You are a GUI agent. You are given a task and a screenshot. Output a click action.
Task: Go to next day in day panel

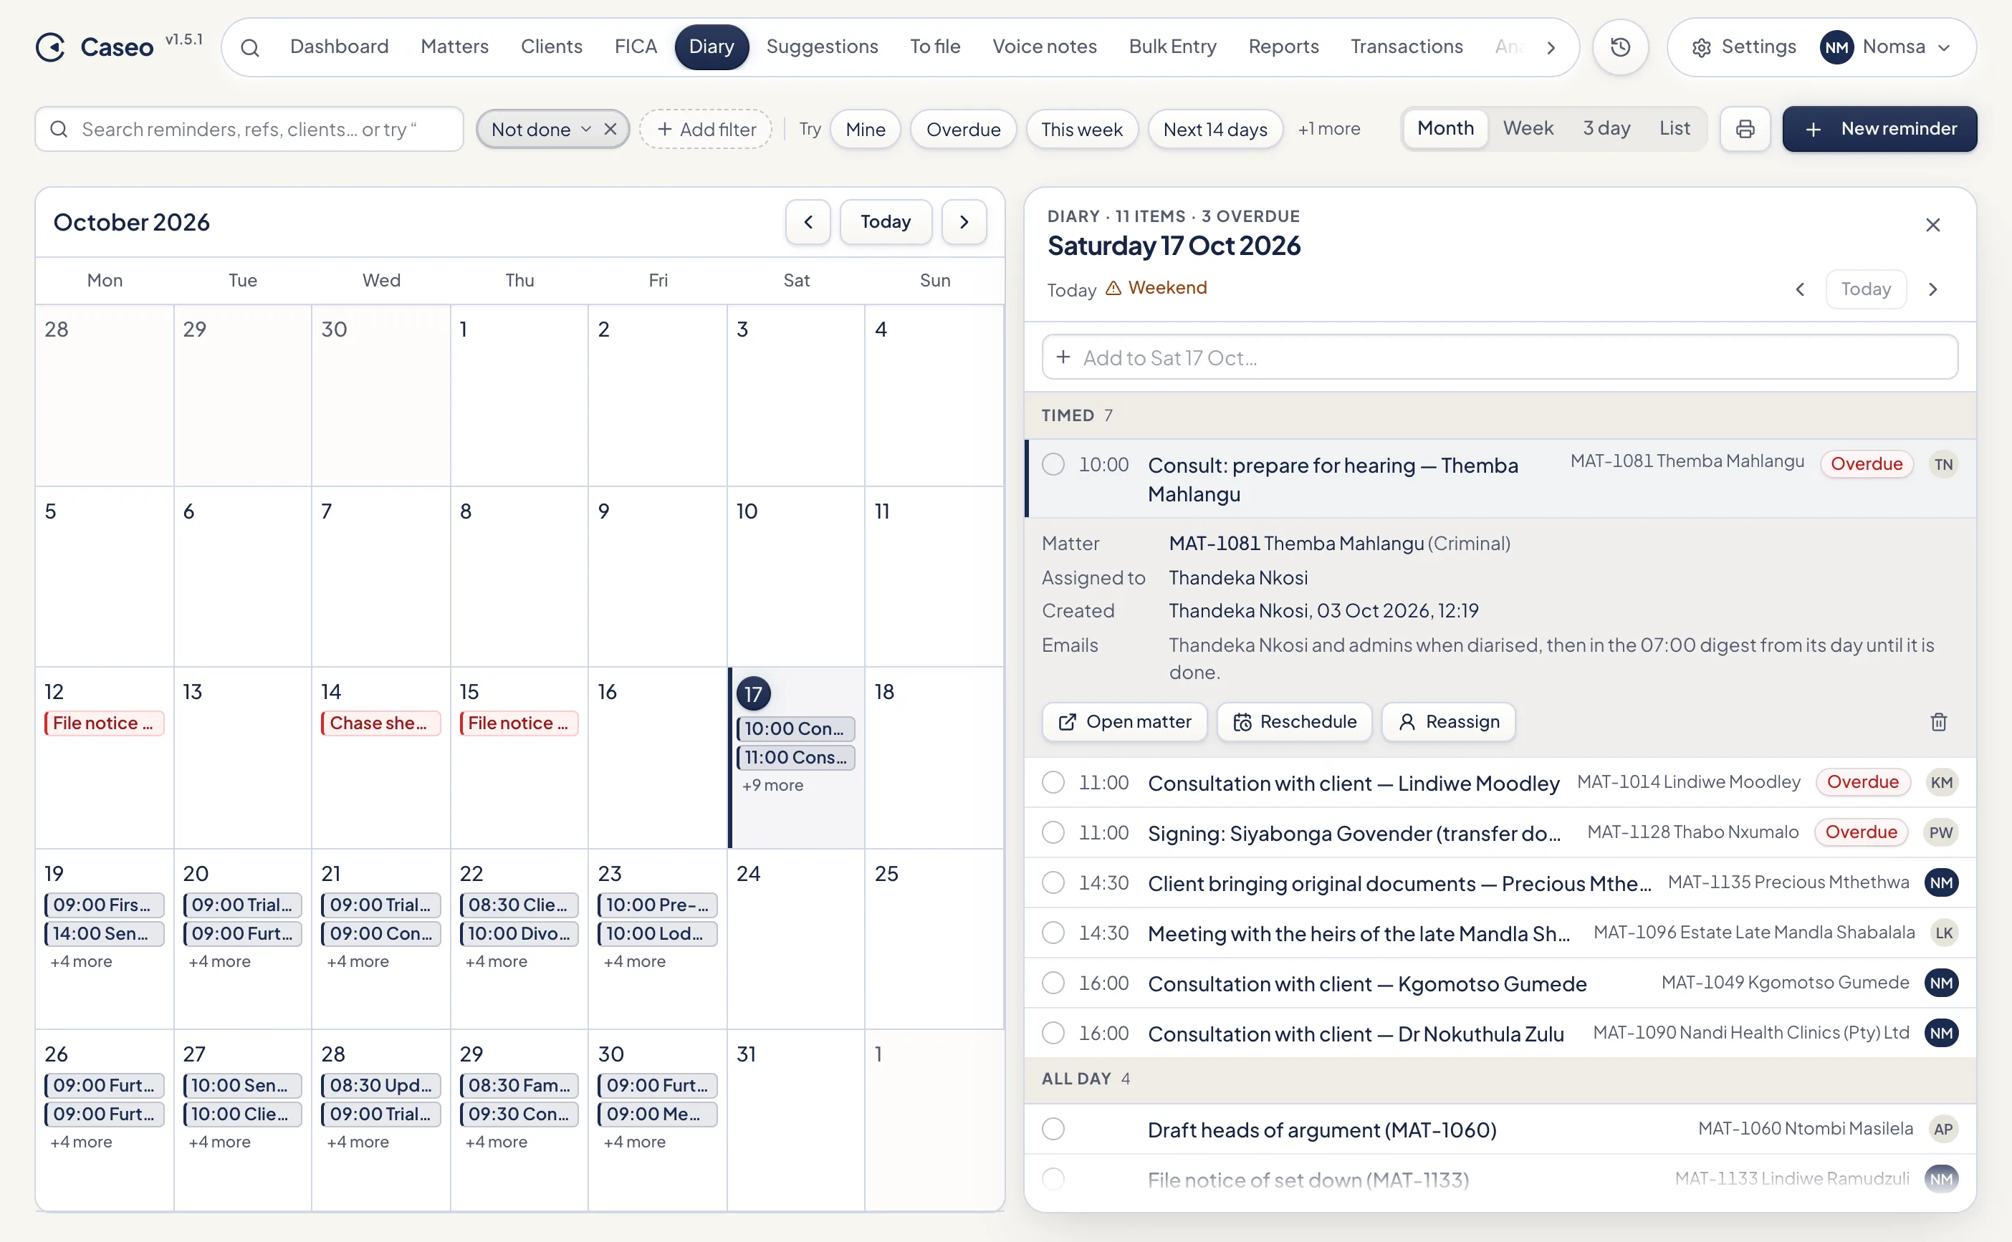coord(1932,289)
